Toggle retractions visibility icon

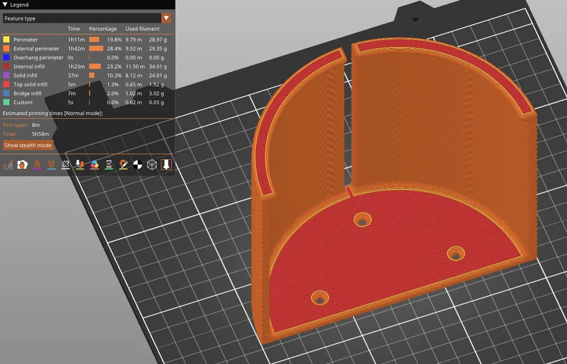click(x=37, y=165)
